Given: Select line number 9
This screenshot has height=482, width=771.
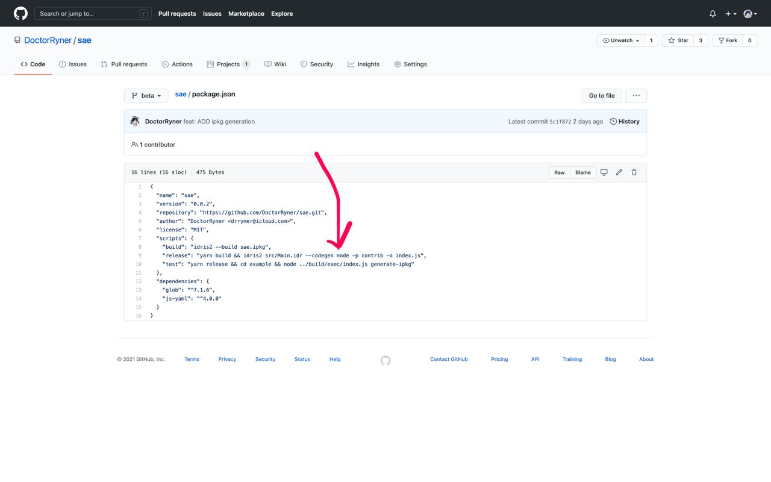Looking at the screenshot, I should (140, 255).
